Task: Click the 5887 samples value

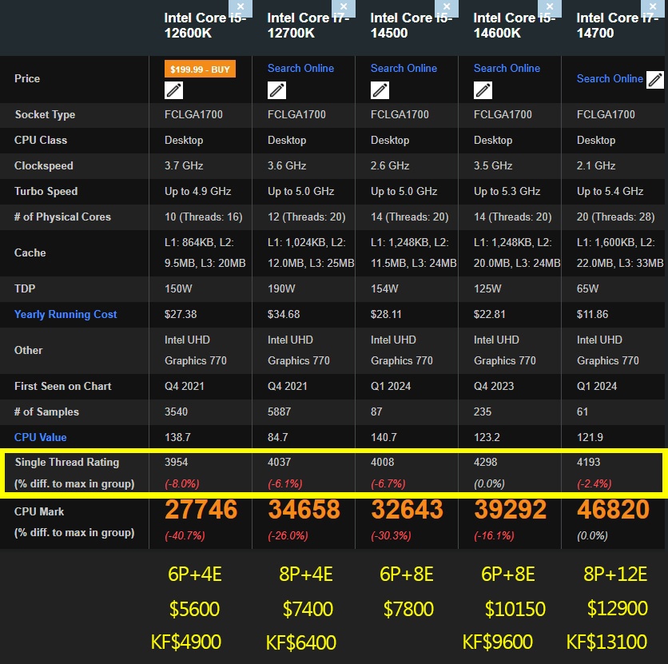Action: pyautogui.click(x=280, y=412)
